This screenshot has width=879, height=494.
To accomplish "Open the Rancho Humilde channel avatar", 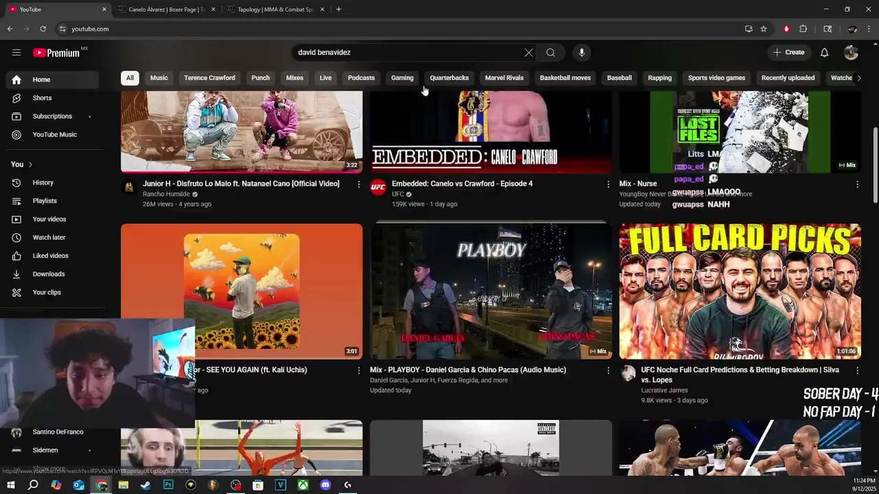I will click(128, 187).
